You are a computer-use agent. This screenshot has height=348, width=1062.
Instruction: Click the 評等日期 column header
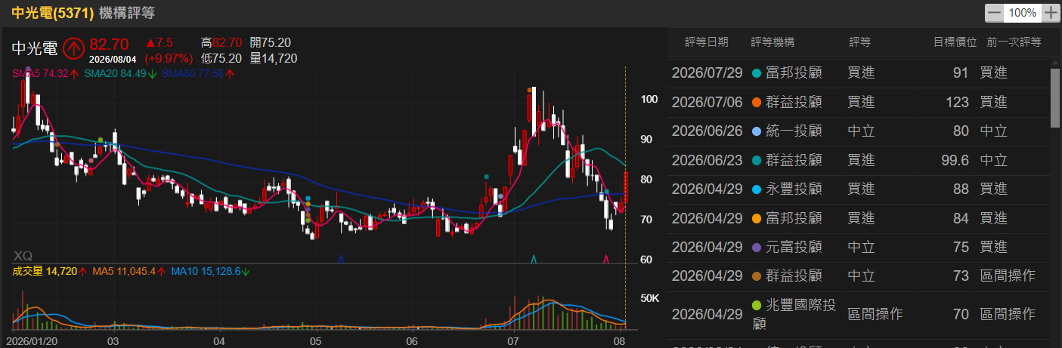[707, 42]
